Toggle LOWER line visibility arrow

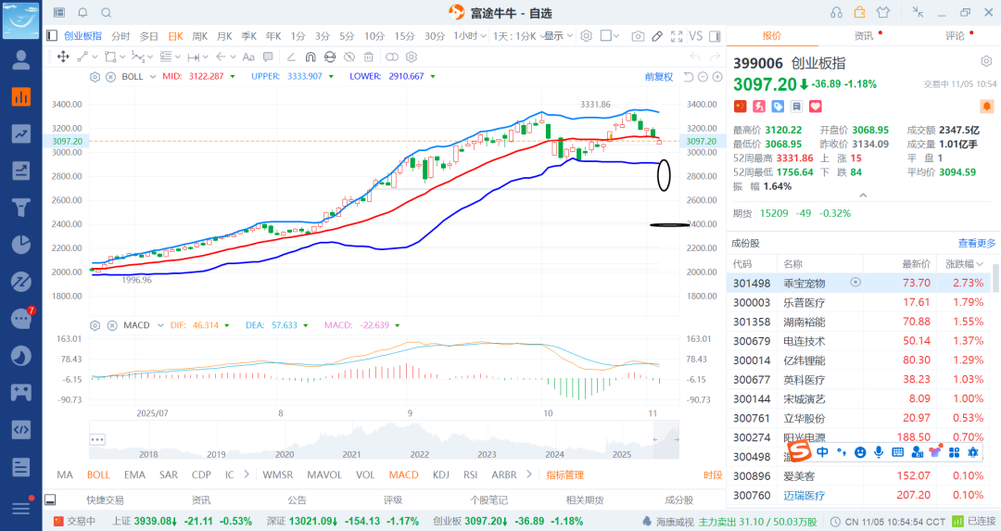tap(433, 77)
